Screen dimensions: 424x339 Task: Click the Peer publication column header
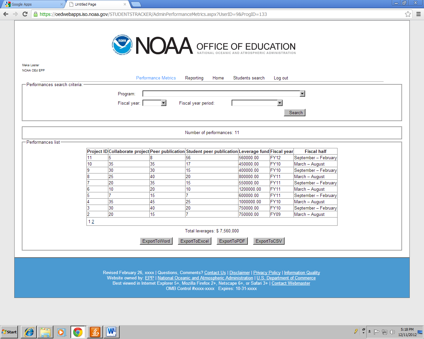167,151
